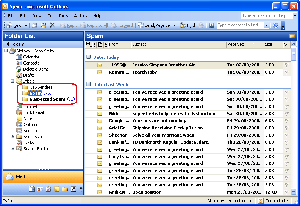The height and width of the screenshot is (206, 300).
Task: Open the View menu
Action: click(37, 16)
